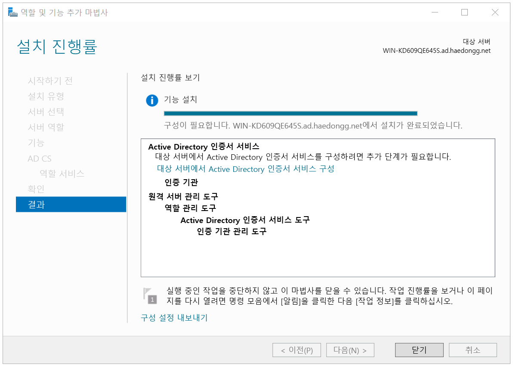Open 대상 서버에서 Active Directory 인증서 서비스 구성 link
Screen dimensions: 513x367
click(245, 169)
